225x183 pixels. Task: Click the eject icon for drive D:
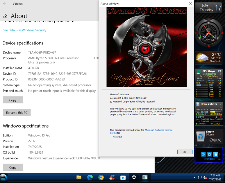coord(216,117)
